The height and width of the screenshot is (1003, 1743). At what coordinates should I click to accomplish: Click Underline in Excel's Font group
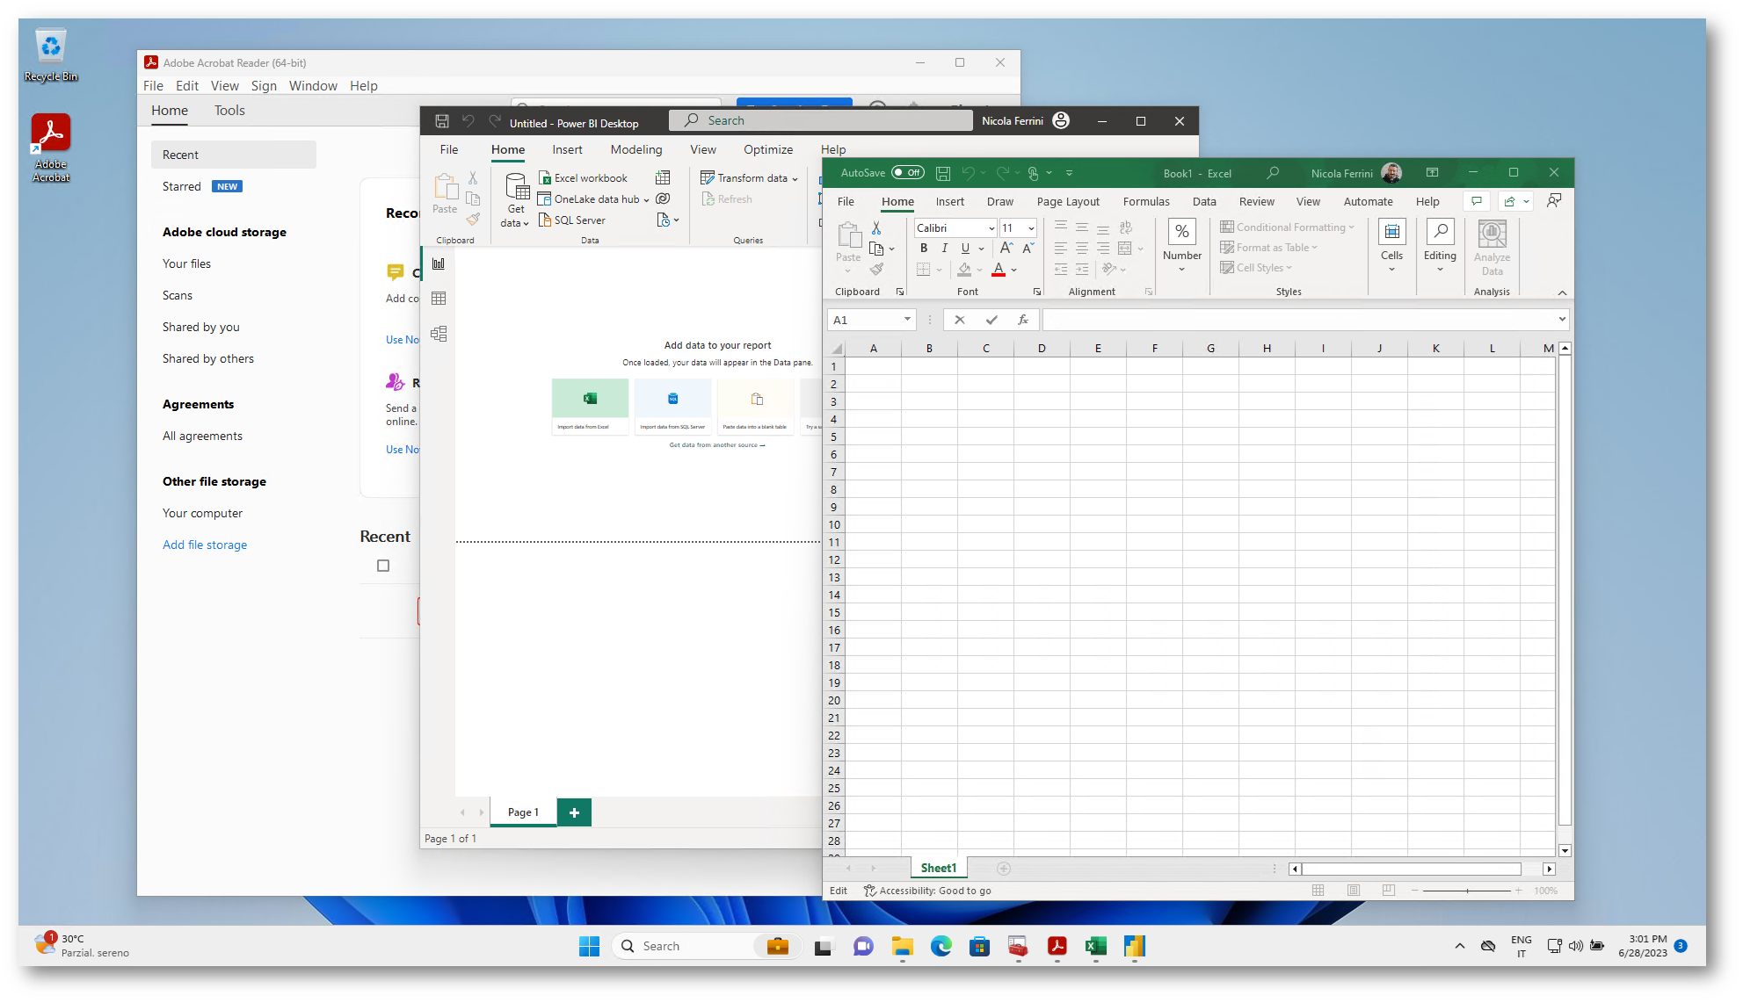(965, 249)
